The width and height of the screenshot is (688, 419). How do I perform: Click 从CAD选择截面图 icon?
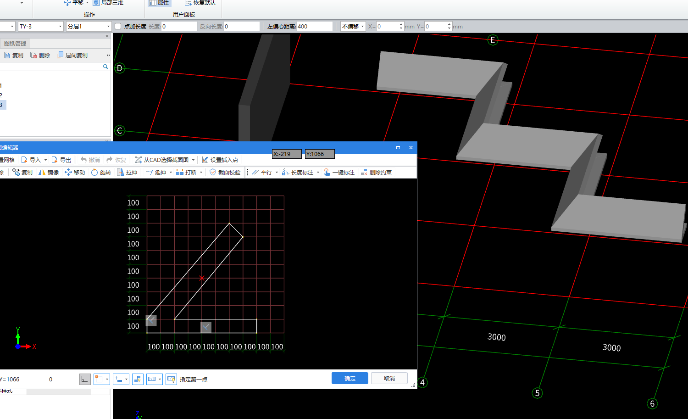138,160
